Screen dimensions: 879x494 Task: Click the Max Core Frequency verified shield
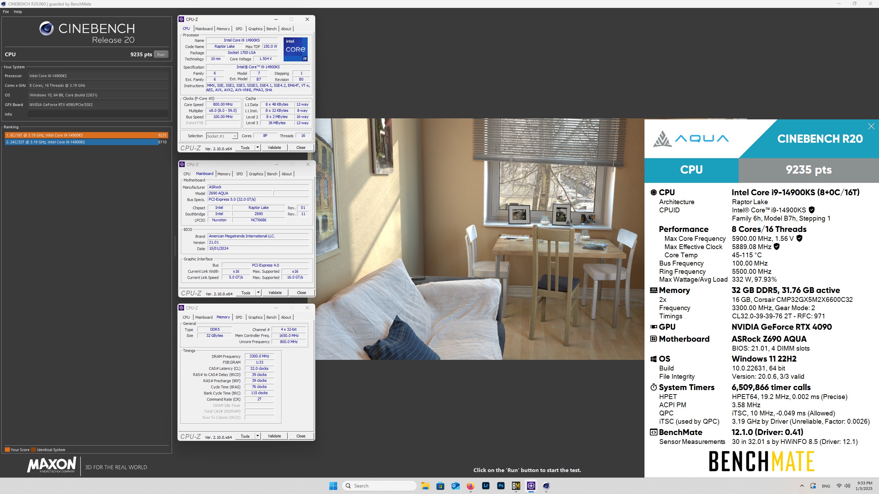[799, 238]
